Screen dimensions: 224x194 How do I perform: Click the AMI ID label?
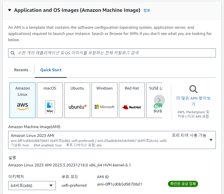[103, 177]
